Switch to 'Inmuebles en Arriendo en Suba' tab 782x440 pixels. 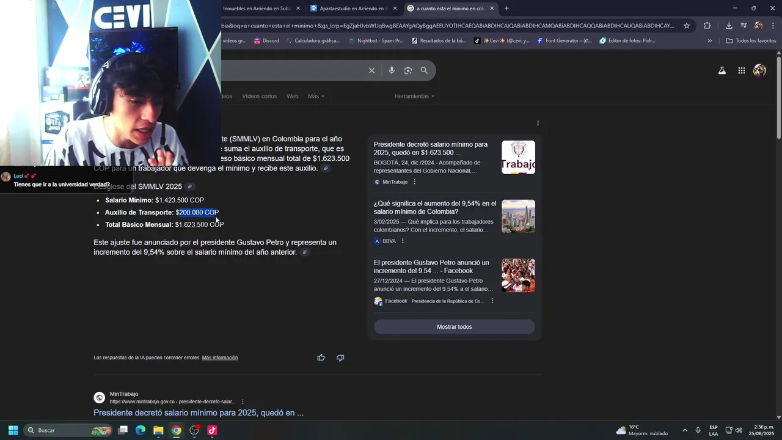coord(257,9)
